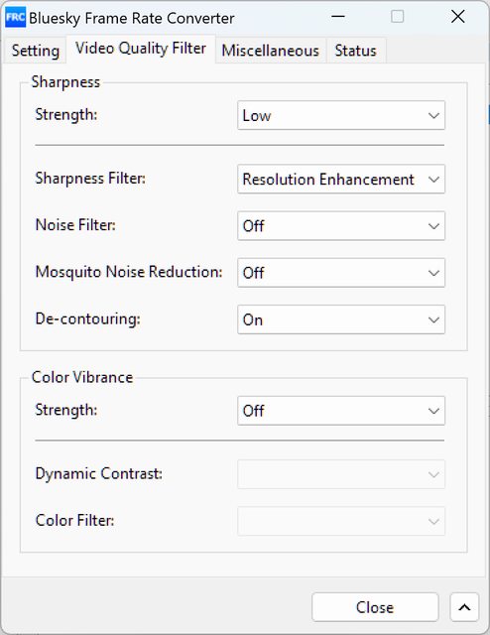Click the chevron arrow of Sharpness Filter
This screenshot has height=635, width=490.
433,180
